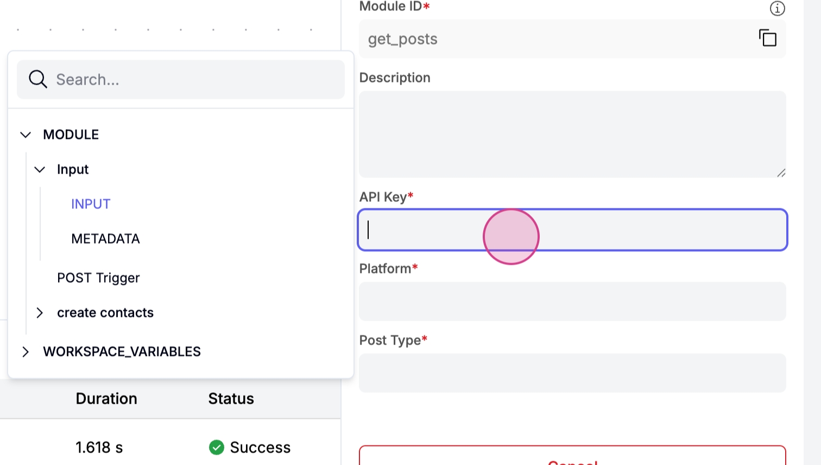Choose the POST Trigger item
This screenshot has height=465, width=821.
(x=98, y=278)
